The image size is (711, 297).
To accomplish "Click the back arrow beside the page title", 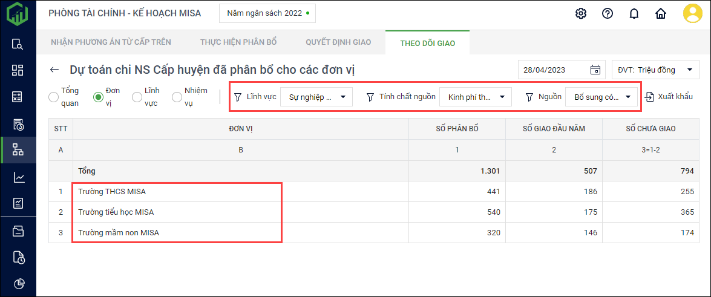I will (54, 70).
